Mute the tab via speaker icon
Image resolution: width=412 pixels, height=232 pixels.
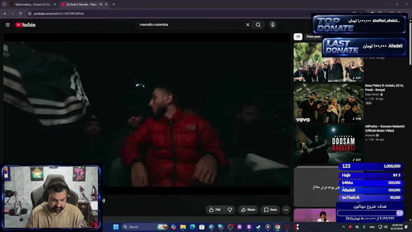(101, 5)
